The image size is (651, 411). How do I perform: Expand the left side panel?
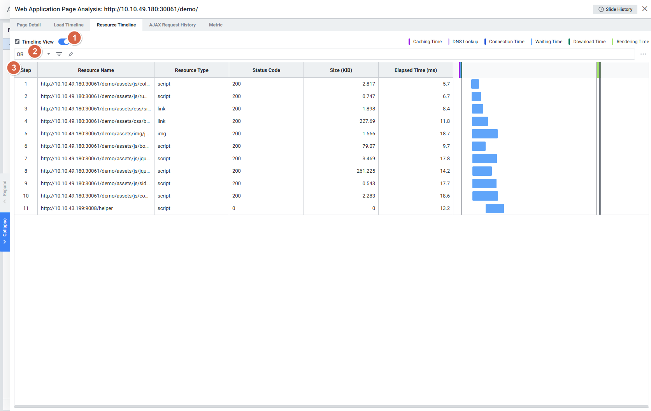(x=5, y=191)
